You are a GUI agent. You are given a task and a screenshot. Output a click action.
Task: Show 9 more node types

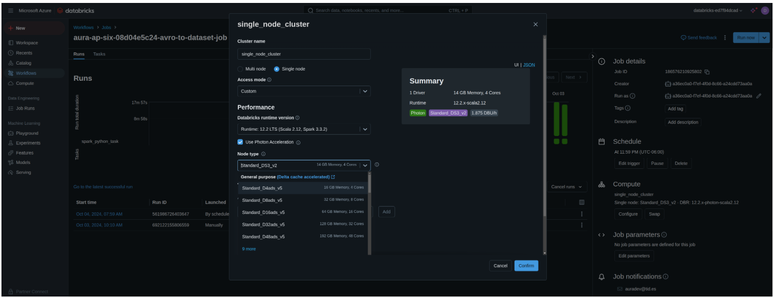click(x=249, y=249)
